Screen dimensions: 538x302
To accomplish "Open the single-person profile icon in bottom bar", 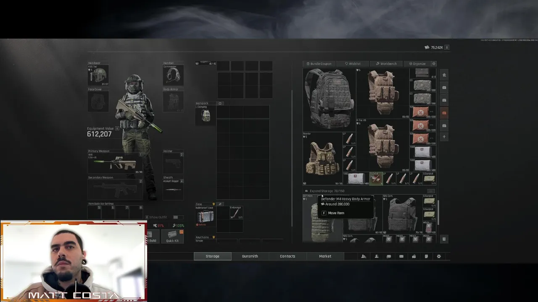I will pyautogui.click(x=377, y=256).
